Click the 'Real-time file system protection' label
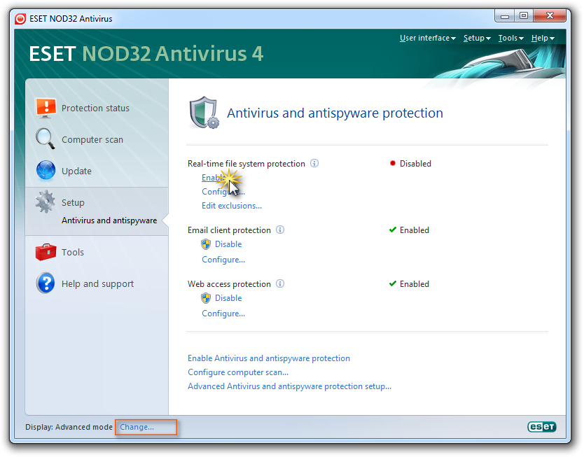This screenshot has height=457, width=584. (246, 164)
